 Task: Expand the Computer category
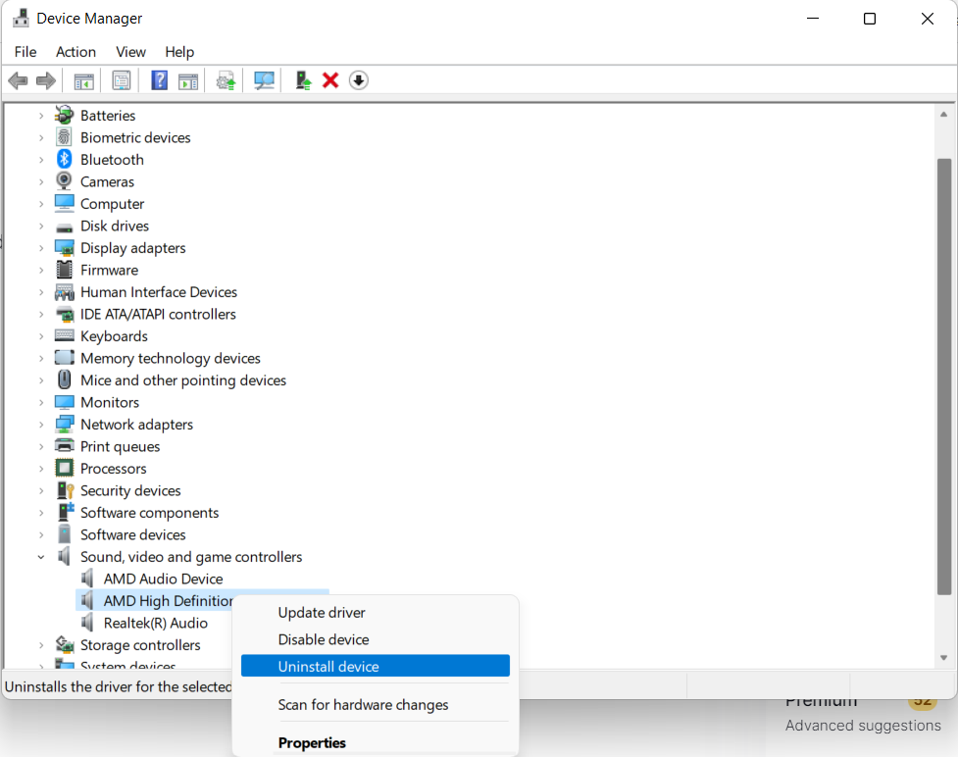click(41, 204)
